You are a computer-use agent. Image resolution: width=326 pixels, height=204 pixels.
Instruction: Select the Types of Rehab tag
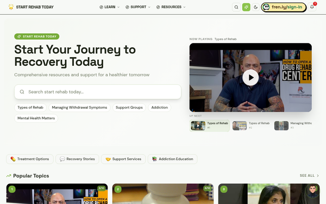(x=30, y=108)
